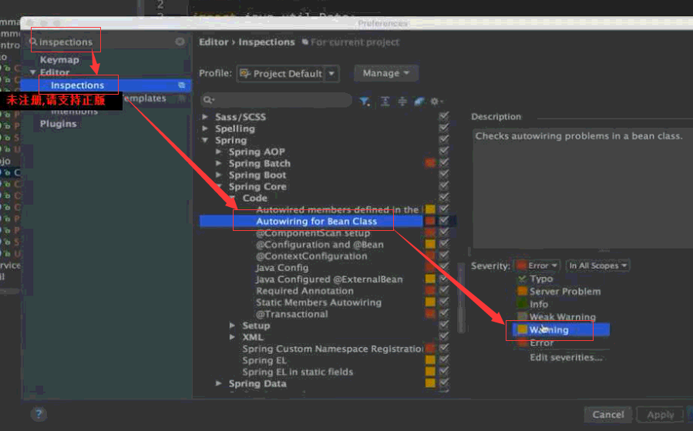This screenshot has height=431, width=693.
Task: Expand the Spelling tree node
Action: coord(205,129)
